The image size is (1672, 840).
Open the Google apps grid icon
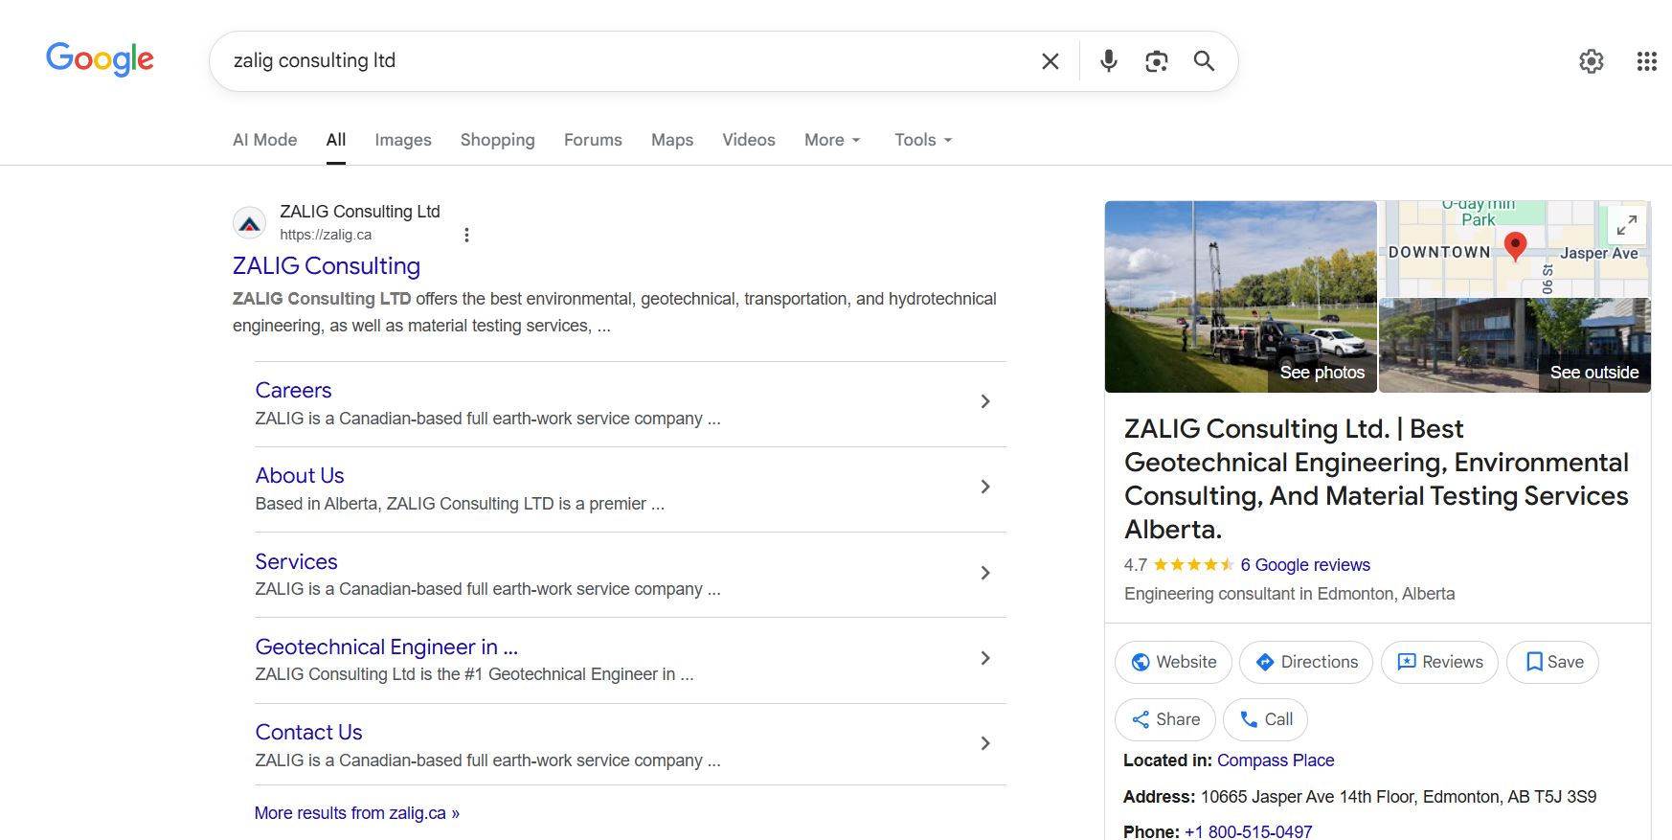tap(1646, 61)
